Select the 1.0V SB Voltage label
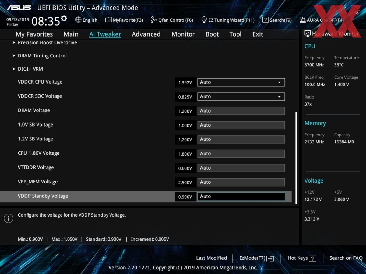Viewport: 366px width, 274px height. click(x=35, y=124)
